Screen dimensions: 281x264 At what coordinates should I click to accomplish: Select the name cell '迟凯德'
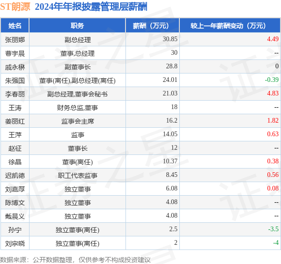point(15,176)
